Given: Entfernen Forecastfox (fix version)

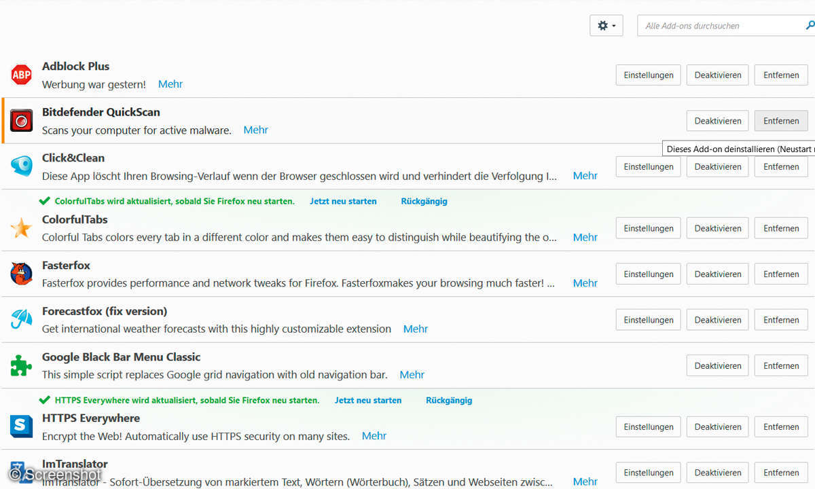Looking at the screenshot, I should (781, 320).
